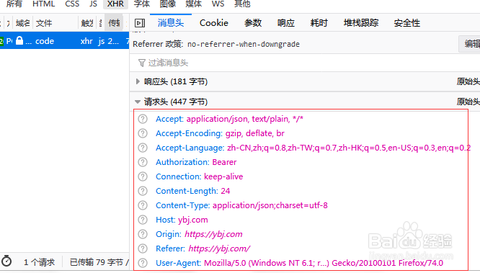This screenshot has width=480, height=273.
Task: Click the Content-Type value application/json;charset=utf-8
Action: (x=270, y=205)
